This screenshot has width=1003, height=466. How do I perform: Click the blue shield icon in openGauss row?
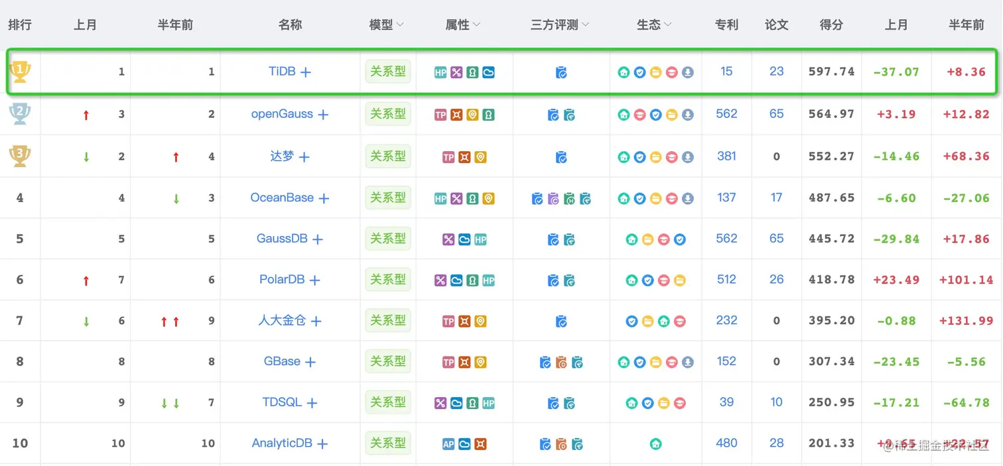pos(655,115)
